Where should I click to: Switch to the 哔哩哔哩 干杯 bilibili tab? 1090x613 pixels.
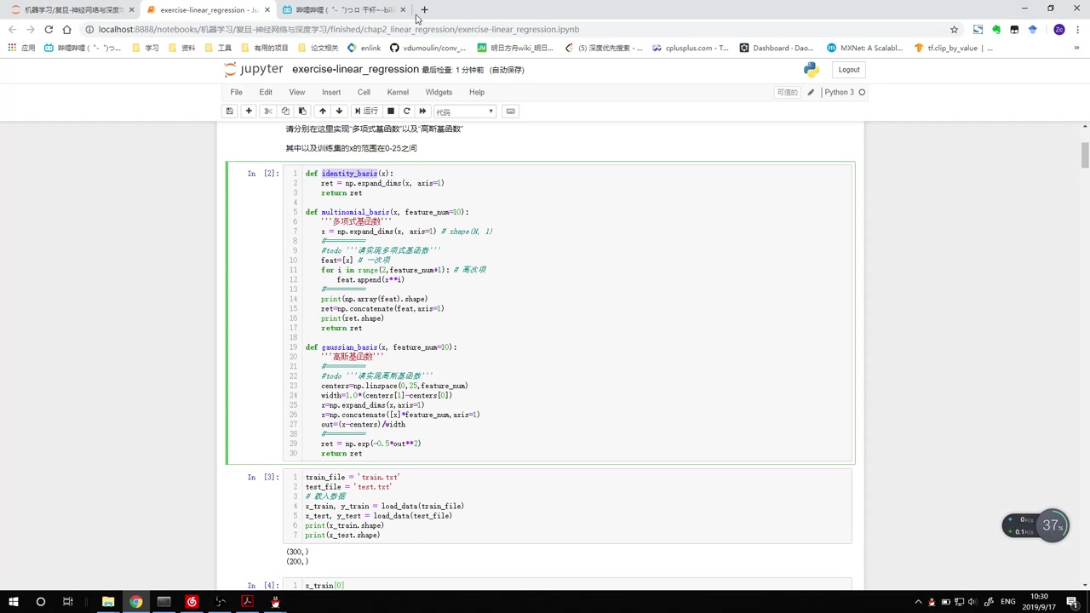point(344,10)
